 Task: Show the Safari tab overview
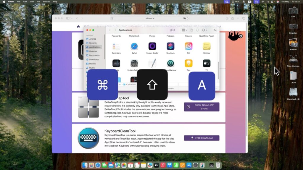tap(244, 18)
